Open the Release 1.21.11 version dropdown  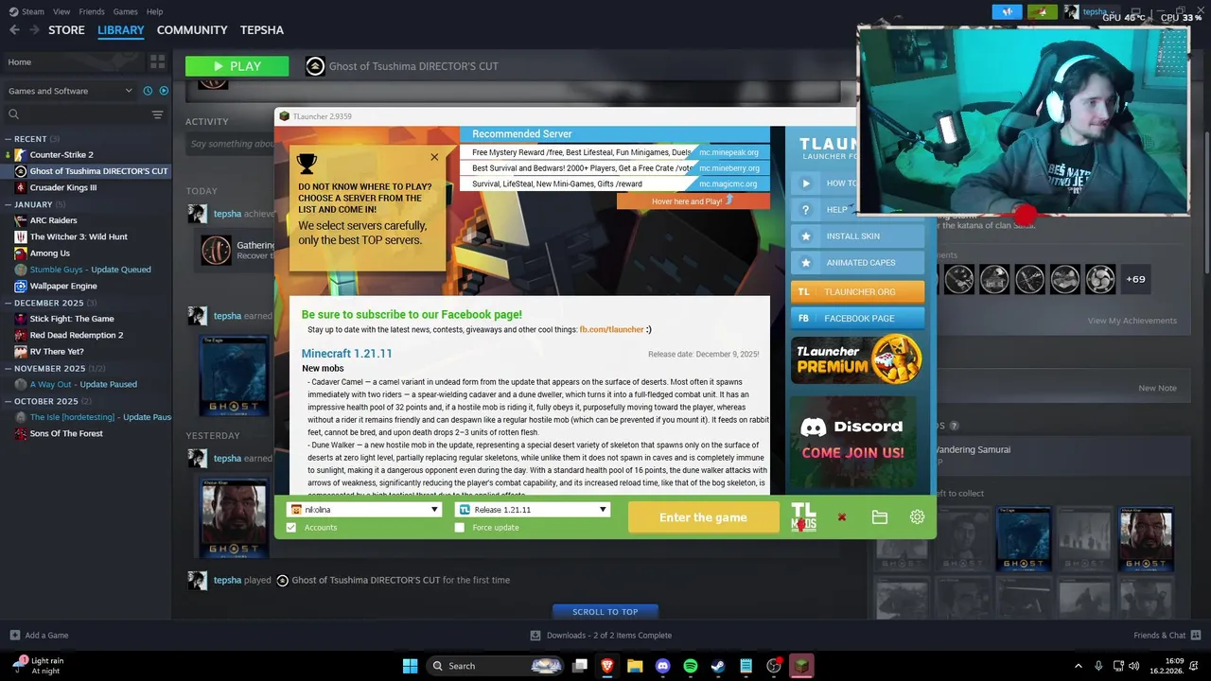[x=533, y=510]
